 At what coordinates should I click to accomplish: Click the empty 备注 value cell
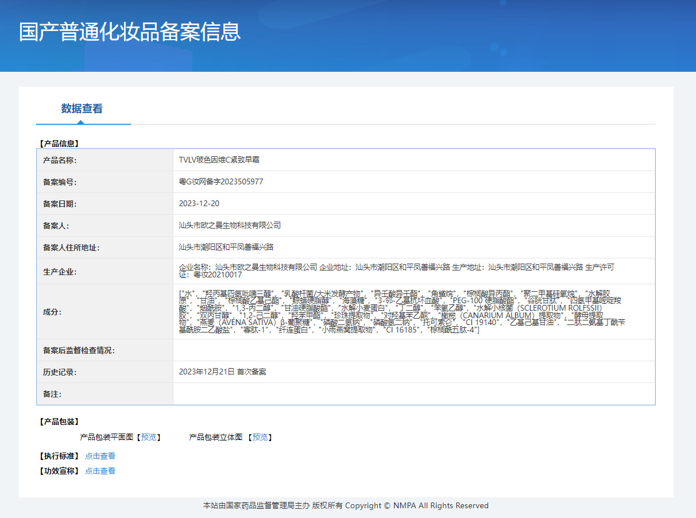413,394
